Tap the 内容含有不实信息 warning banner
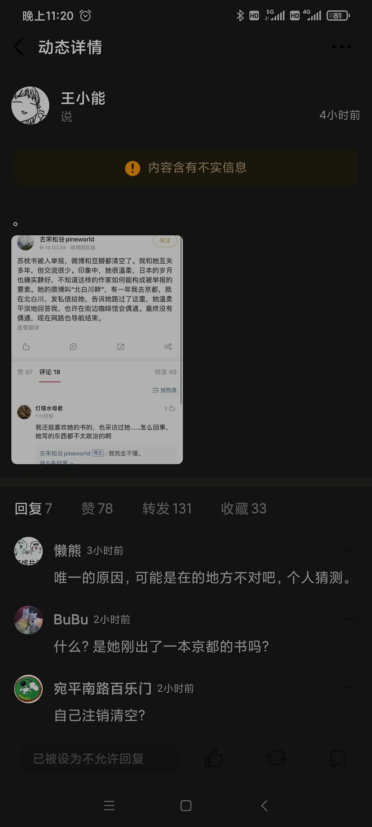The height and width of the screenshot is (827, 372). [186, 168]
